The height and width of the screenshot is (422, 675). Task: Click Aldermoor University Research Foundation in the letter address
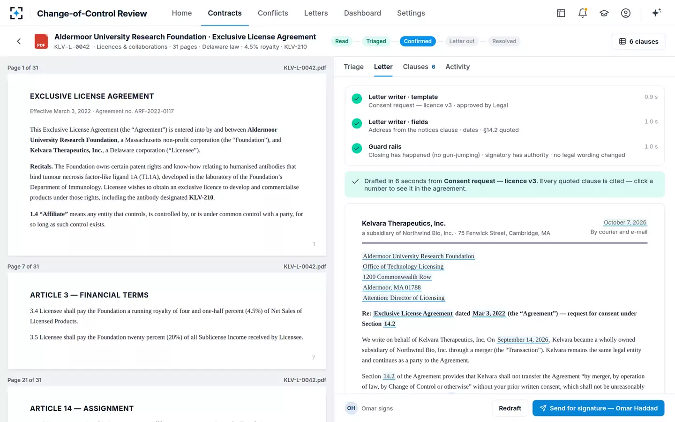tap(419, 256)
